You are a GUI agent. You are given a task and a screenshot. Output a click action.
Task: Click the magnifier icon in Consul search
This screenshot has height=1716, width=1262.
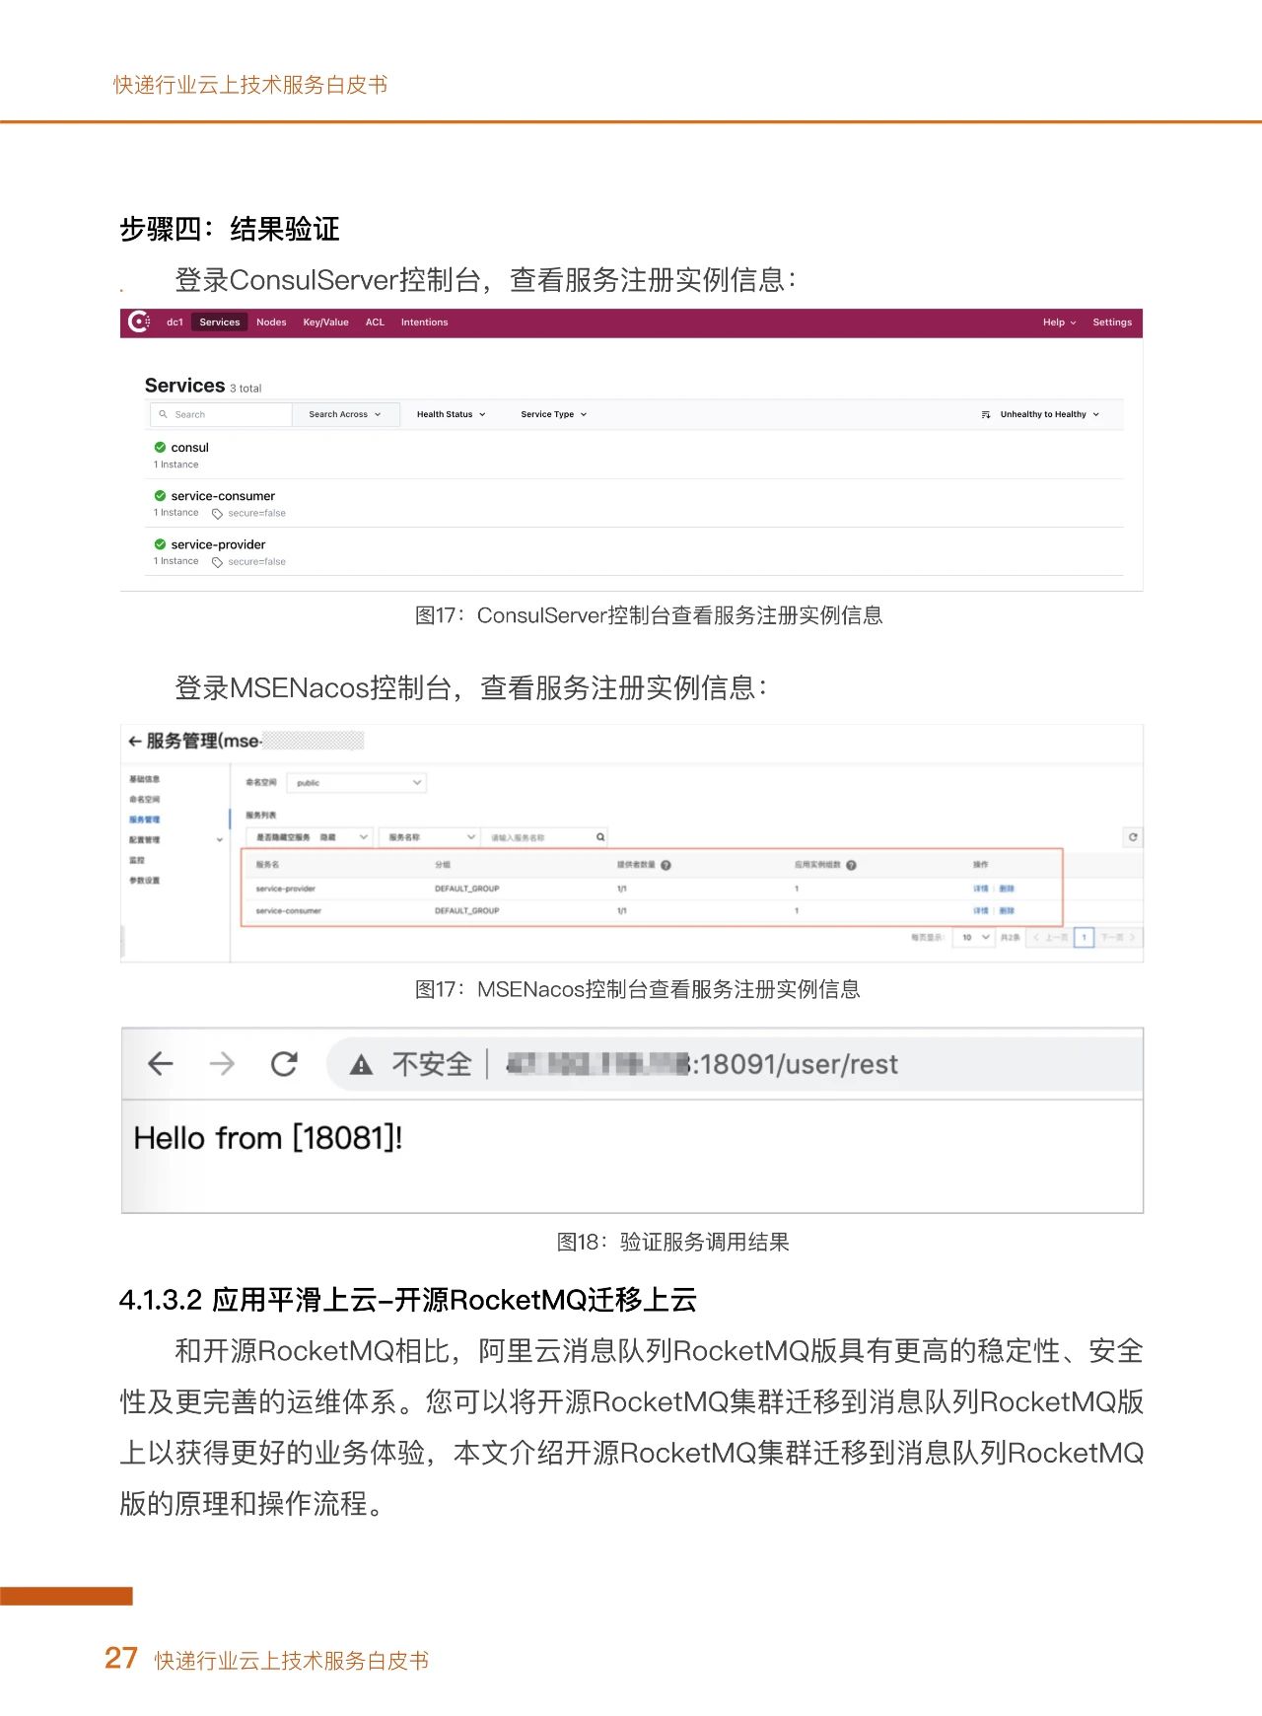164,414
